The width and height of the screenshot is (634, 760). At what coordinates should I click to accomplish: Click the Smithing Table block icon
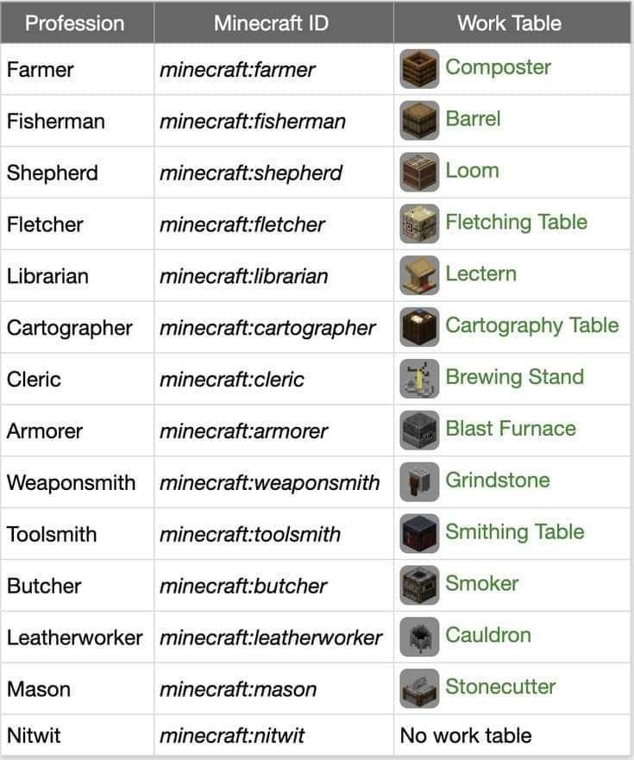[x=419, y=533]
